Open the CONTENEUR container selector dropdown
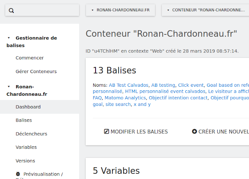249x179 pixels. click(x=205, y=10)
